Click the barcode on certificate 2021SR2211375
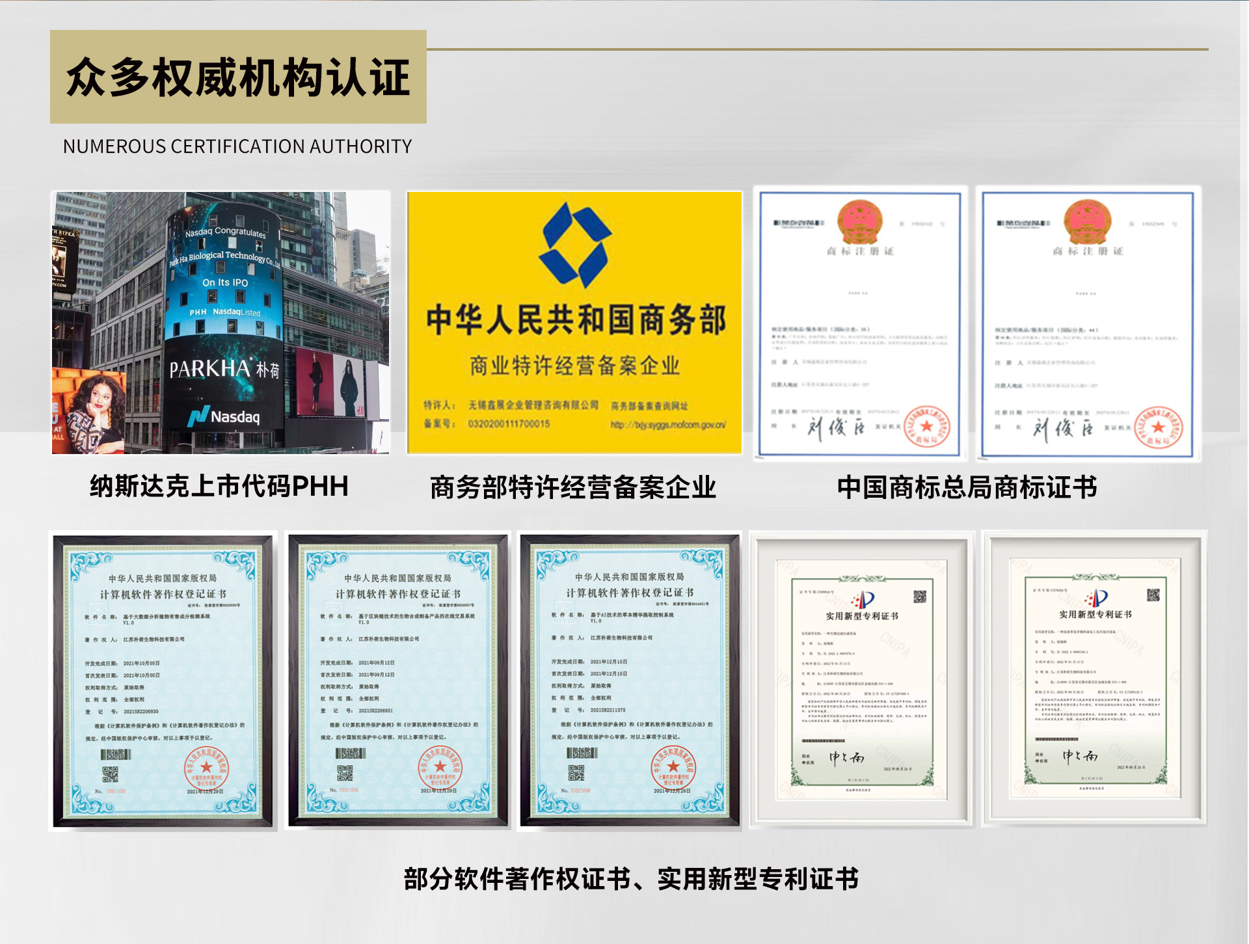 pos(582,753)
